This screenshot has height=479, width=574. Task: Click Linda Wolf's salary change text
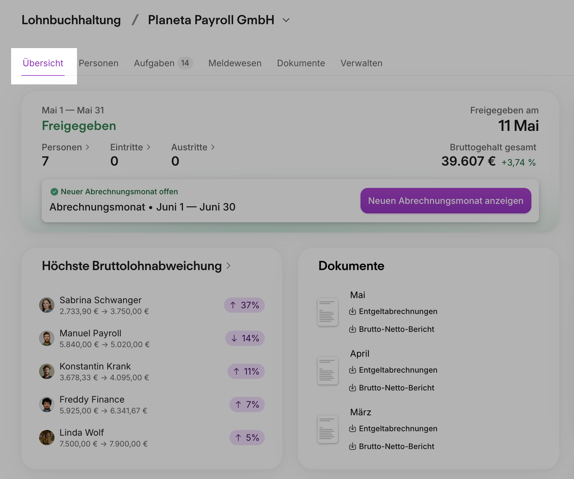104,444
